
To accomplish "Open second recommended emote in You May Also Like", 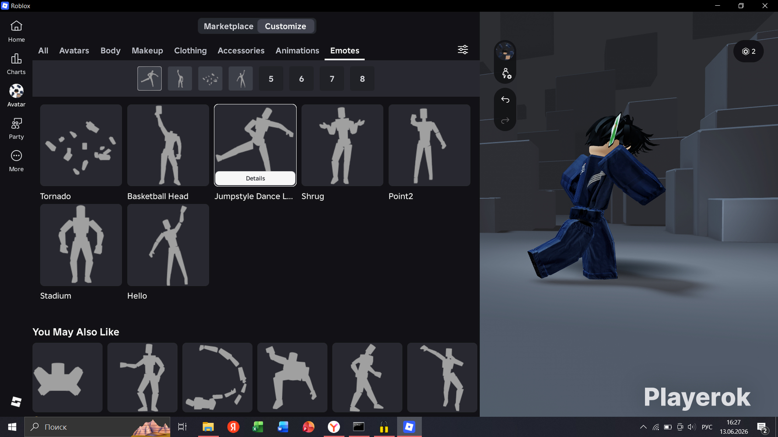I will 142,378.
